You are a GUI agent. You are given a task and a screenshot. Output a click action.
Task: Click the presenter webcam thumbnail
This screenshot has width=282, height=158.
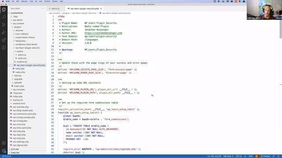[264, 10]
